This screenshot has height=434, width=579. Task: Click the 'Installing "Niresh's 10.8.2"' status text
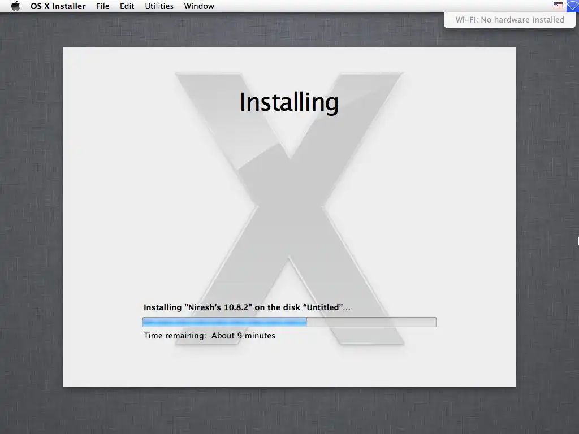click(x=247, y=307)
